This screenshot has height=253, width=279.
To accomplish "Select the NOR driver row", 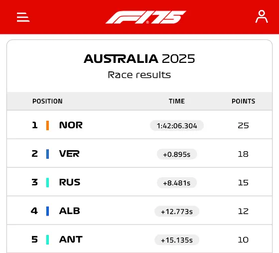I will click(x=139, y=125).
